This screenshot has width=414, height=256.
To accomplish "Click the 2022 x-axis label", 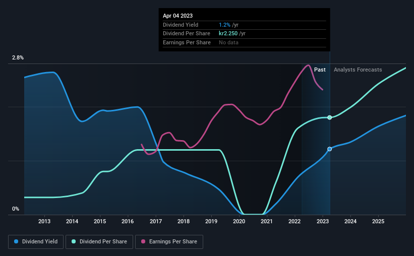I will point(294,221).
